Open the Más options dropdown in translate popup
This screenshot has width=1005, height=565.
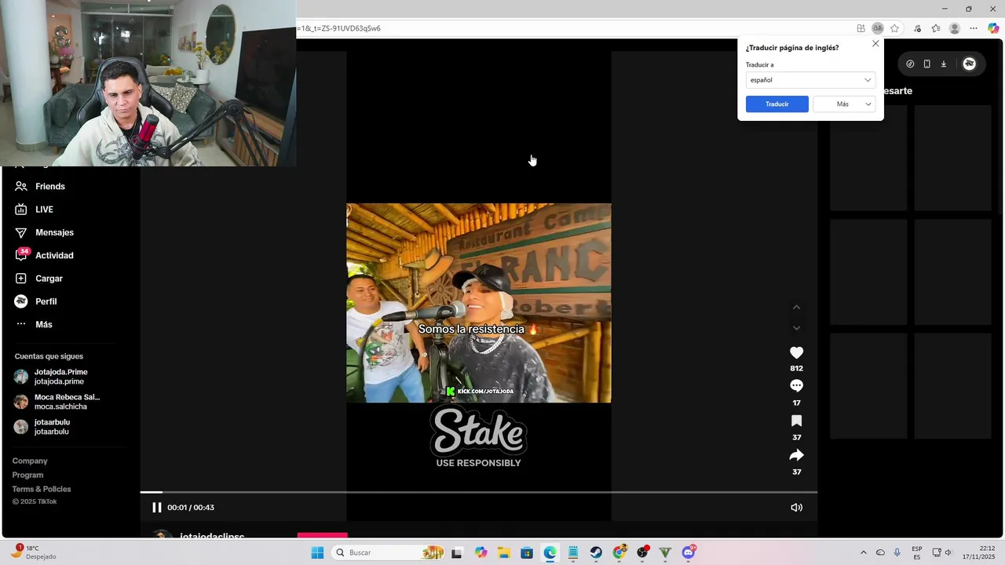pyautogui.click(x=844, y=104)
